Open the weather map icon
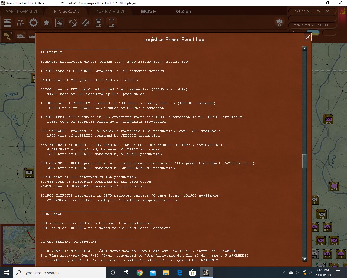The height and width of the screenshot is (278, 347). pos(59,23)
